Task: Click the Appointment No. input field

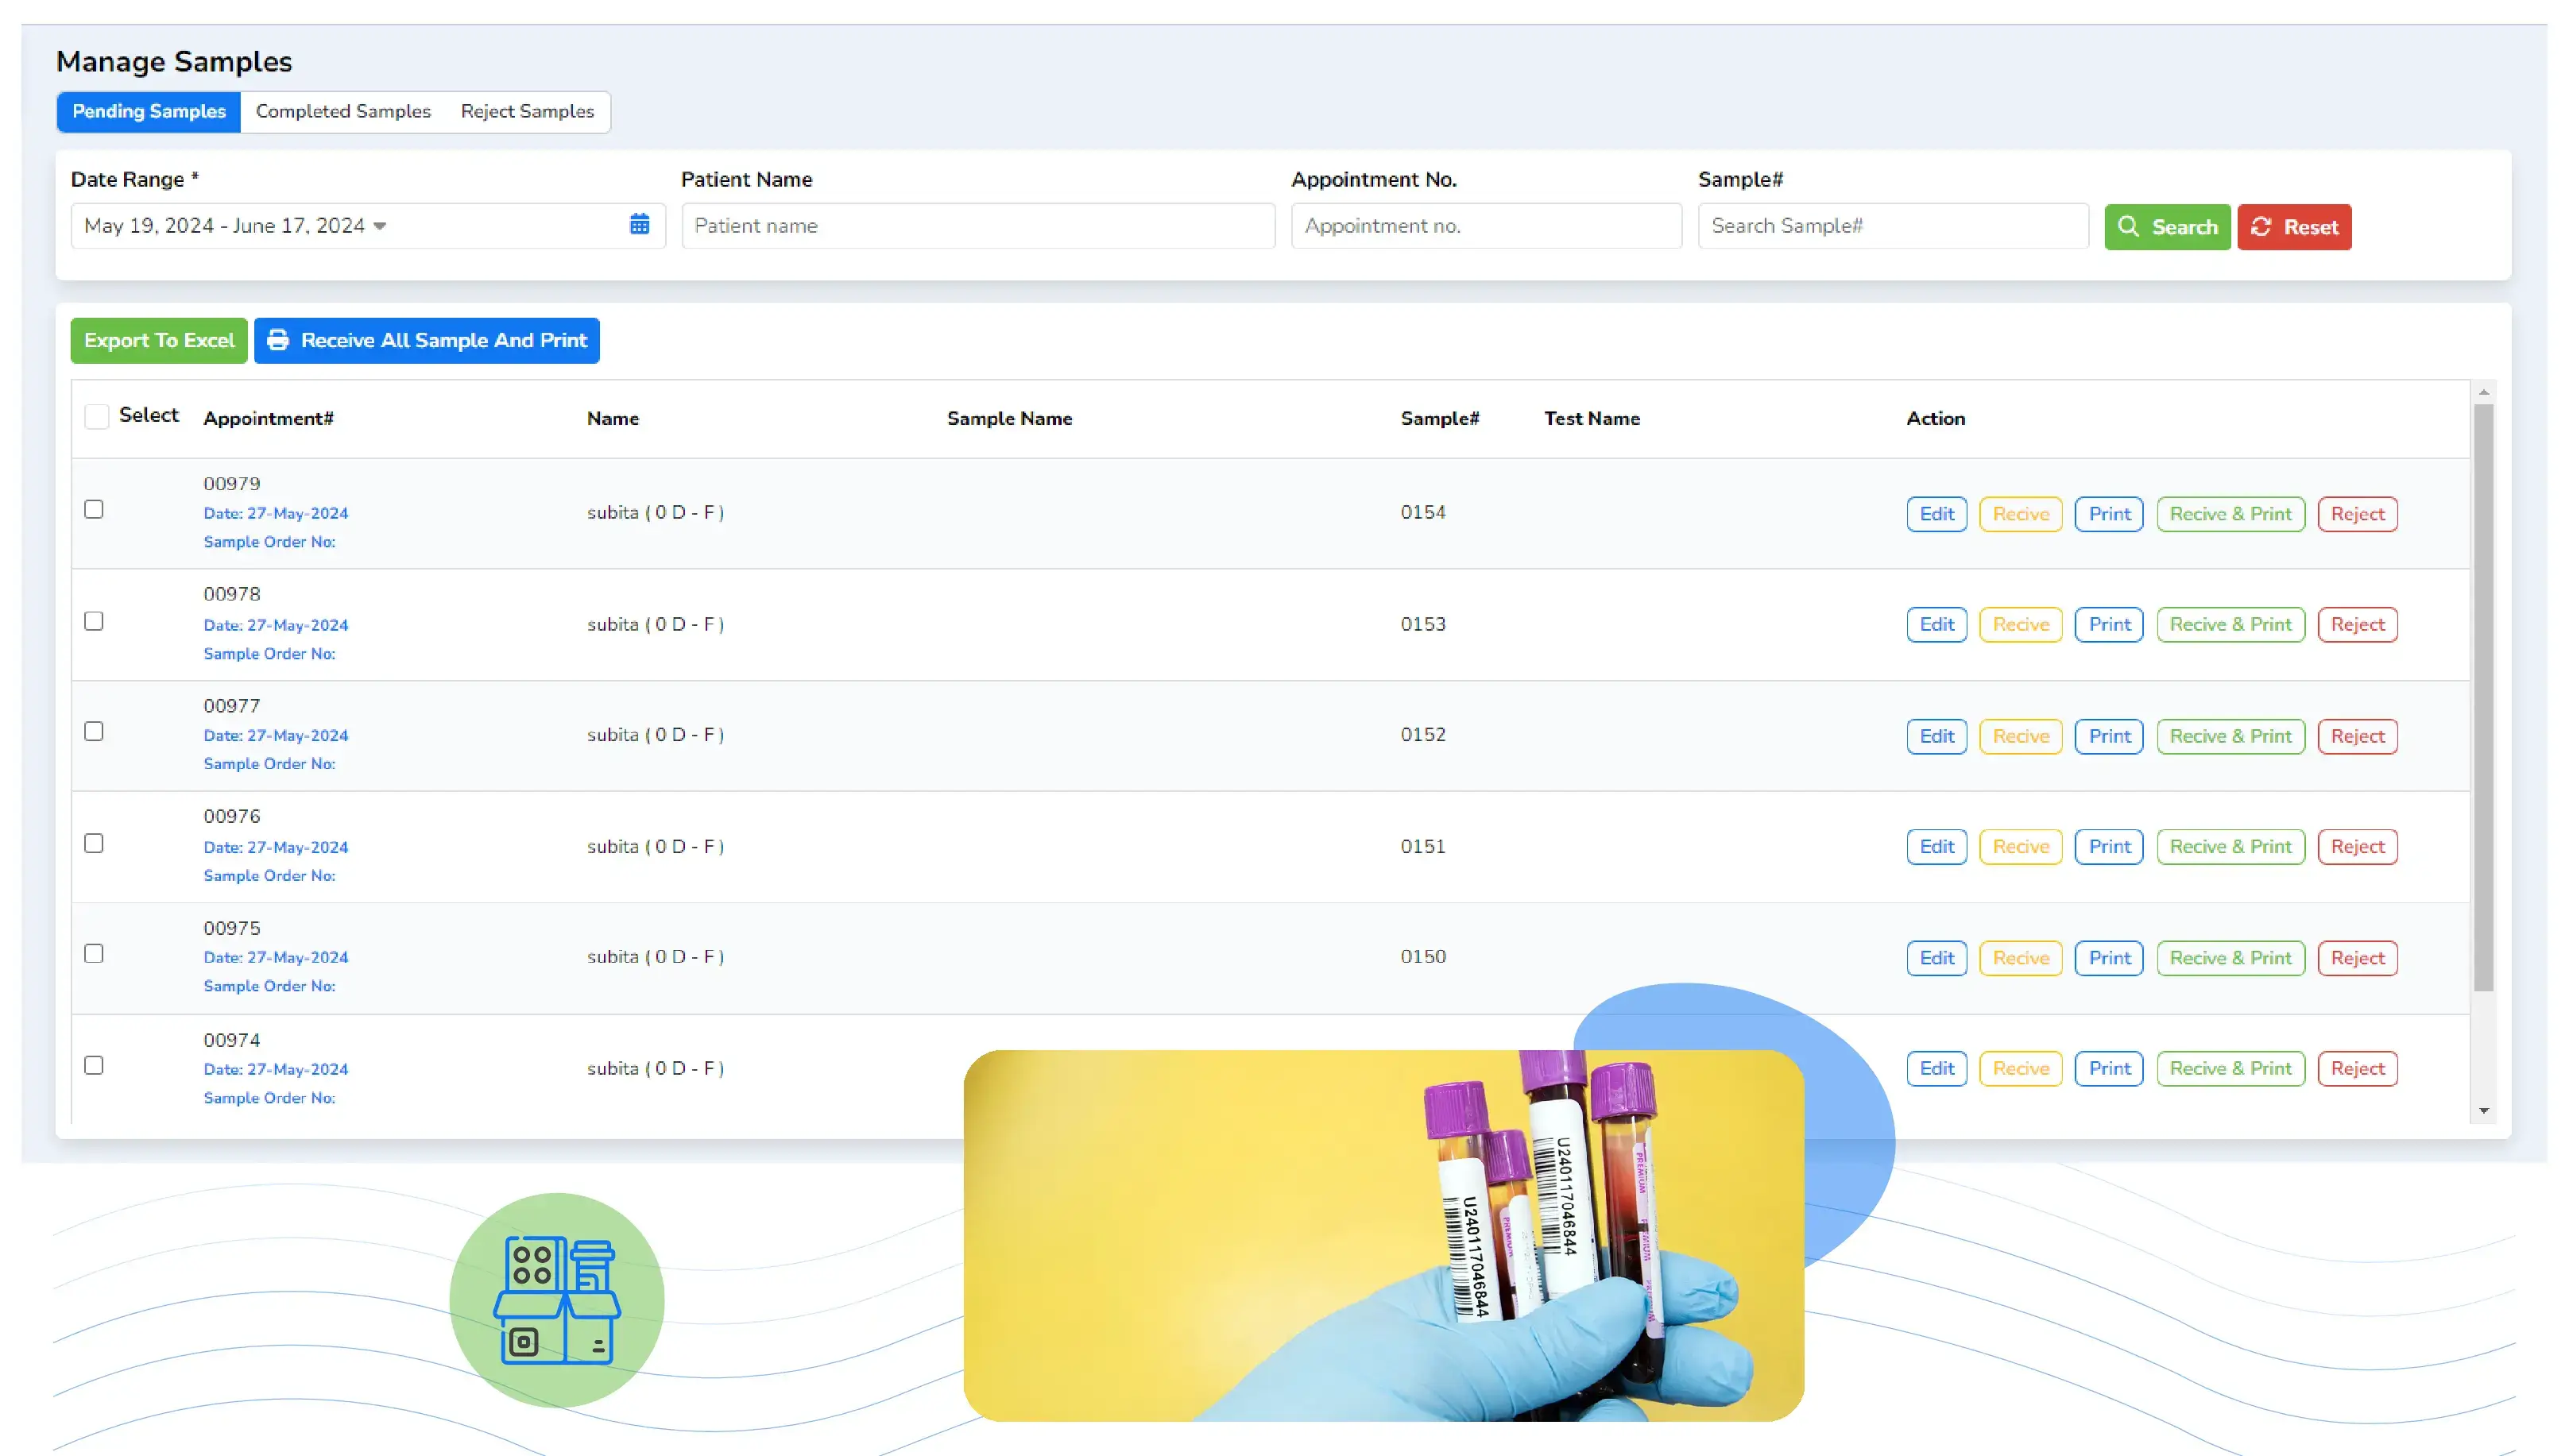Action: [1482, 224]
